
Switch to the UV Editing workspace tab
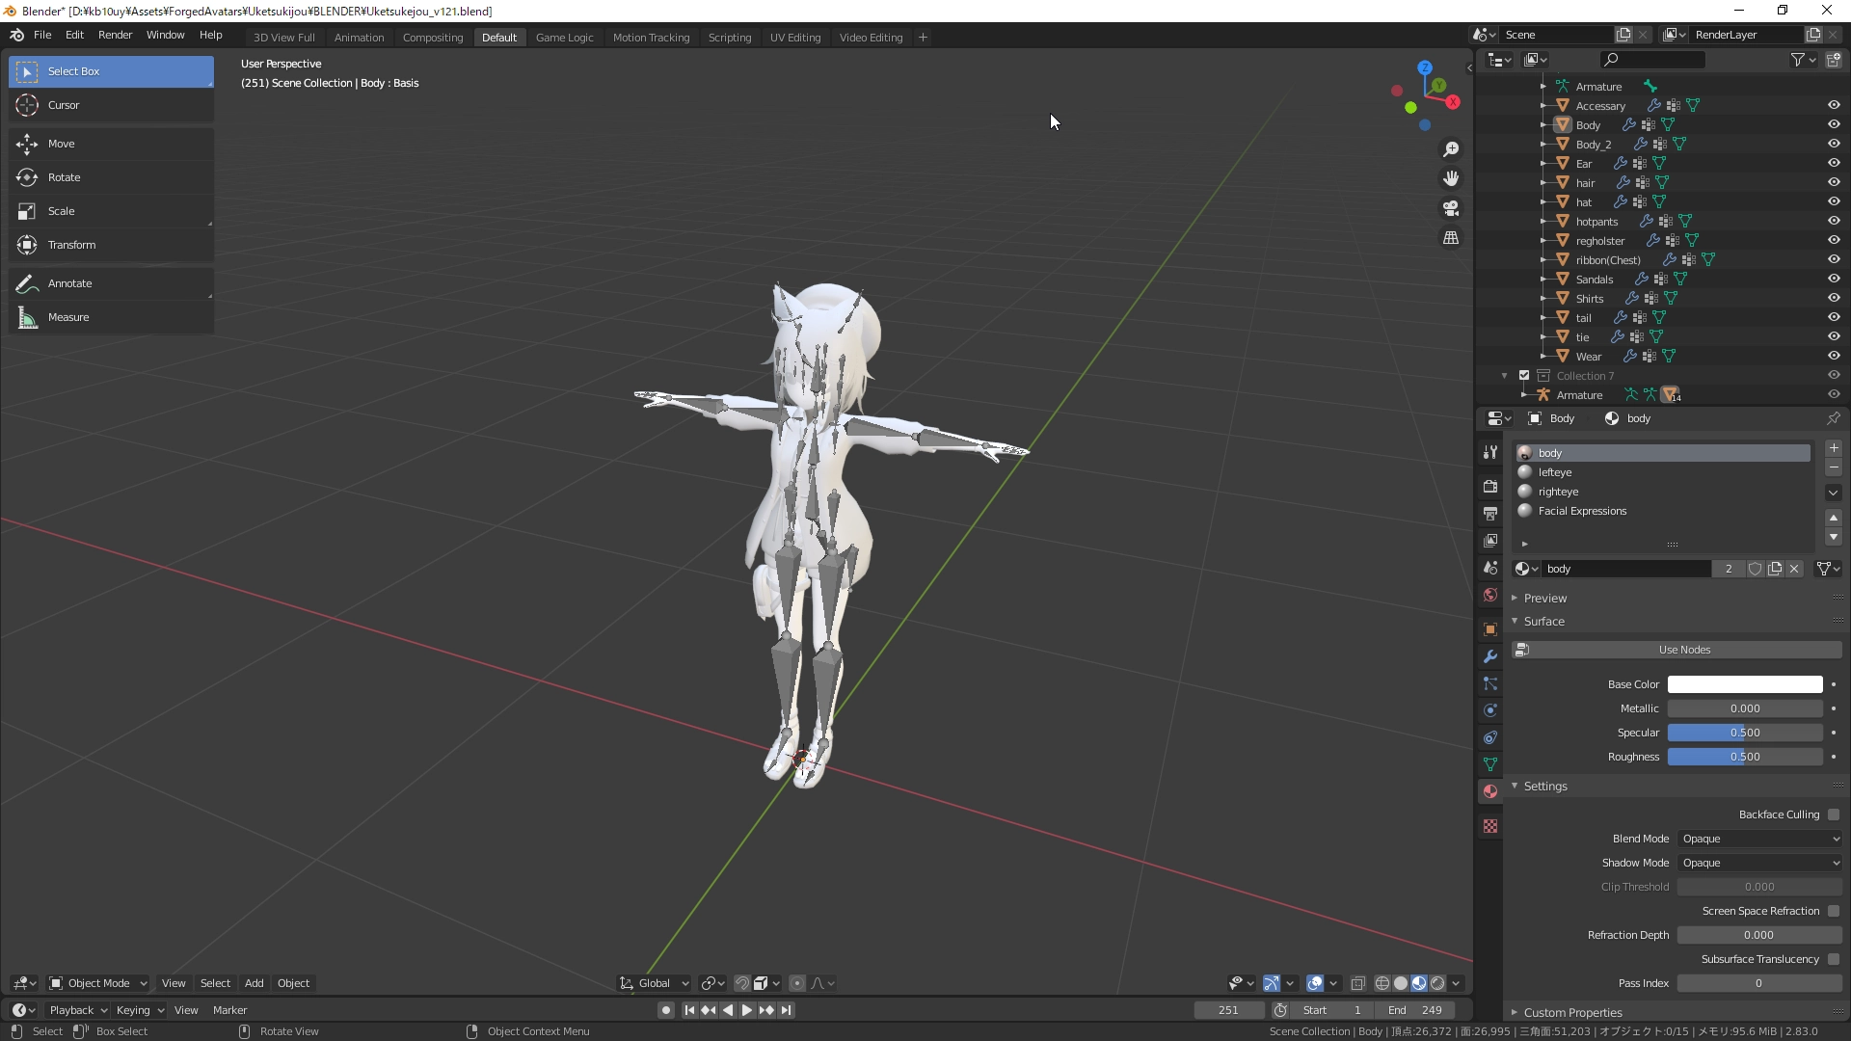click(794, 38)
